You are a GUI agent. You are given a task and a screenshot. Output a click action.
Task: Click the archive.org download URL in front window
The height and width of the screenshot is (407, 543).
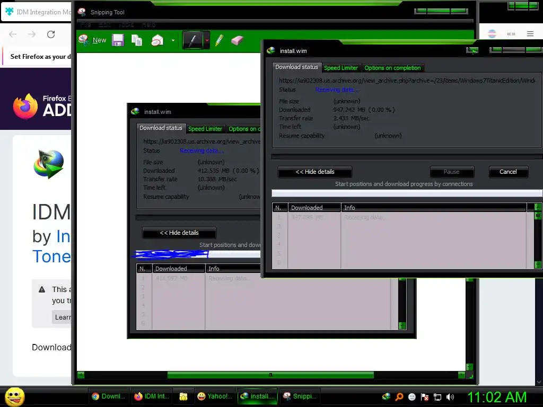[407, 81]
